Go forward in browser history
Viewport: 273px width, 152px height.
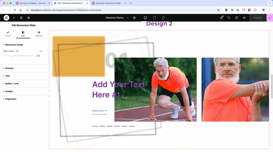coord(9,10)
